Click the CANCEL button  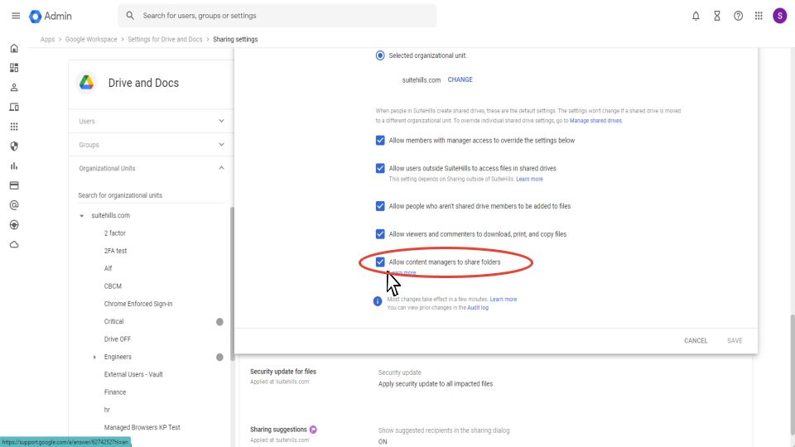coord(695,340)
